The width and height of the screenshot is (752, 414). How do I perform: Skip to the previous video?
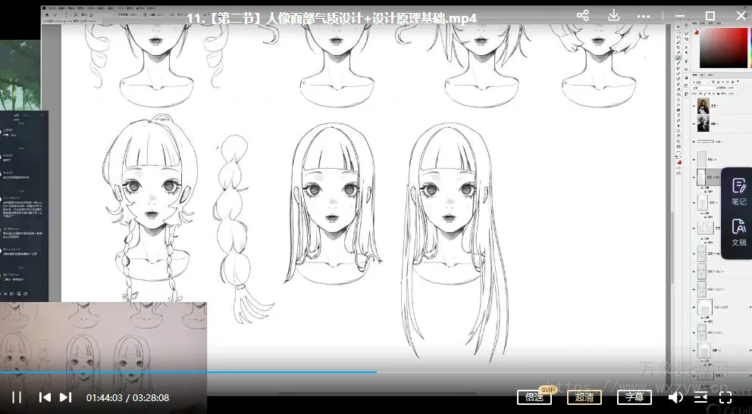coord(45,397)
